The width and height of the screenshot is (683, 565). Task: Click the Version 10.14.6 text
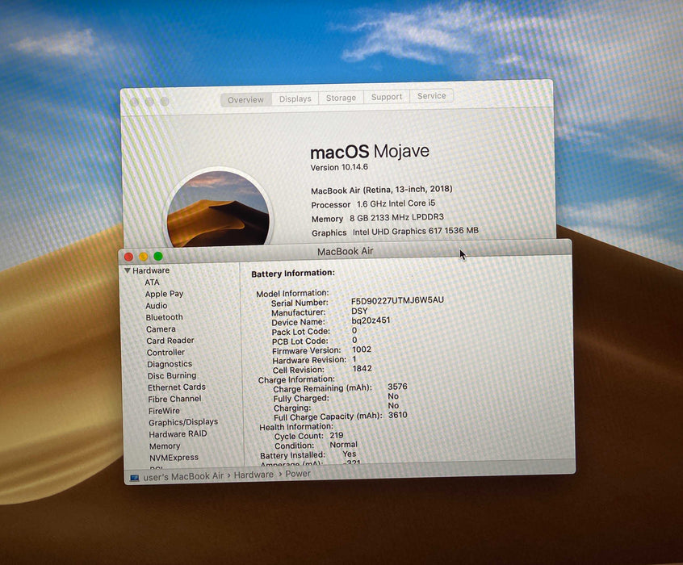click(339, 167)
